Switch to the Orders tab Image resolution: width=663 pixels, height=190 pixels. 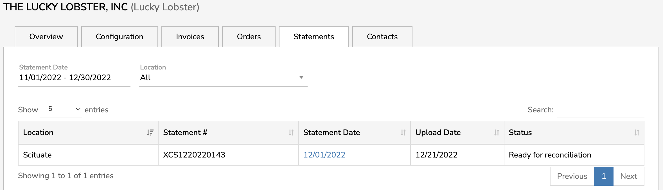[249, 36]
